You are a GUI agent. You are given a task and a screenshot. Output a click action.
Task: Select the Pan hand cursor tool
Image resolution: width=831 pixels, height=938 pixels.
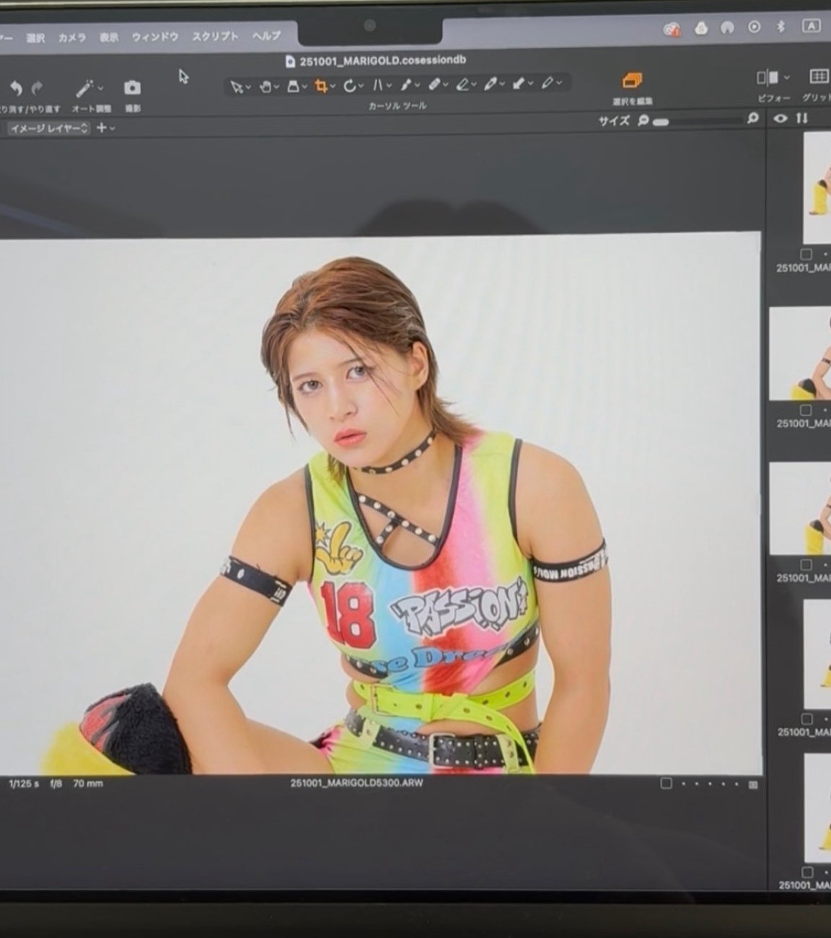point(265,87)
